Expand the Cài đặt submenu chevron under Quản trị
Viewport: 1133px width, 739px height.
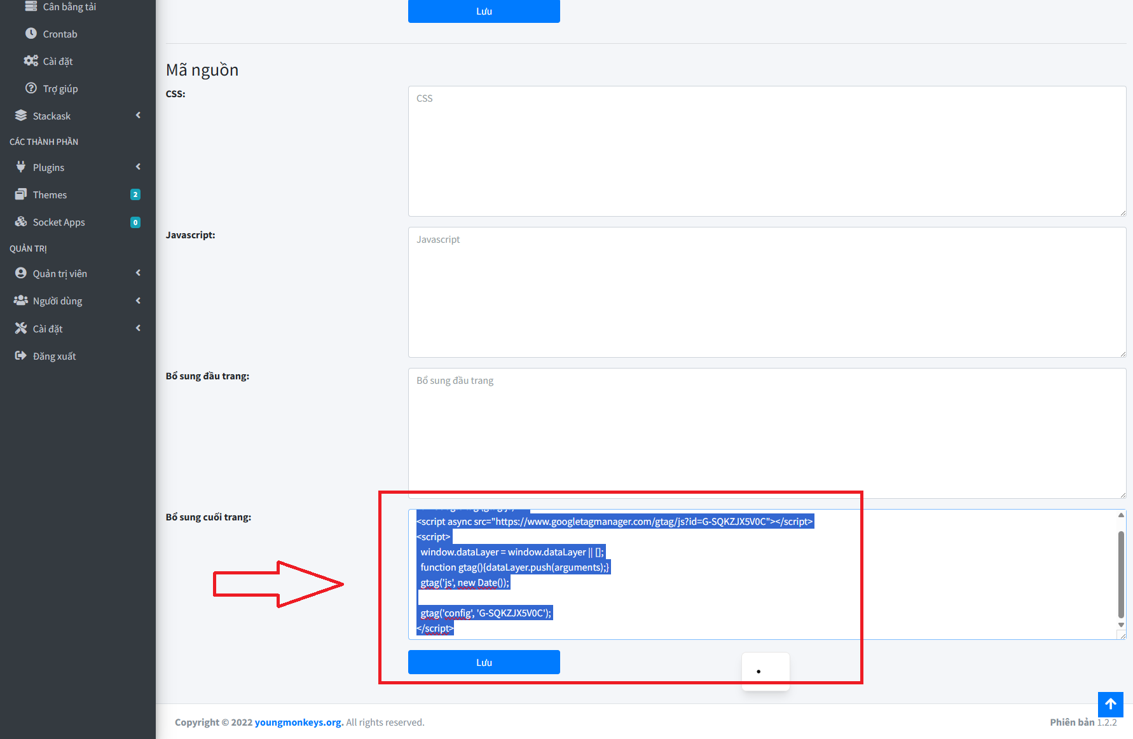pos(138,328)
